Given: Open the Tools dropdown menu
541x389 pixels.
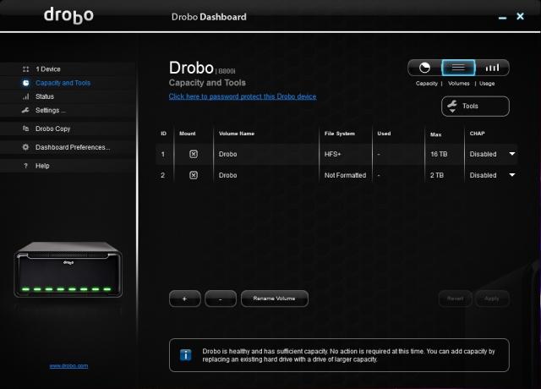Looking at the screenshot, I should pyautogui.click(x=475, y=106).
